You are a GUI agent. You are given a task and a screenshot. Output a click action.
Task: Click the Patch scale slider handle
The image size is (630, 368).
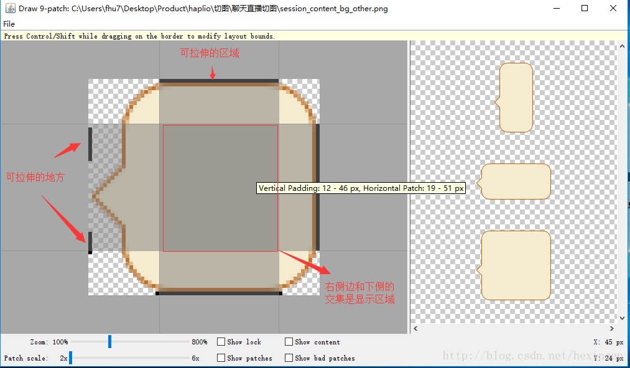coord(70,358)
